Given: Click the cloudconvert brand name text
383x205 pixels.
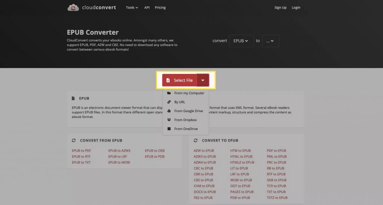Looking at the screenshot, I should [99, 7].
